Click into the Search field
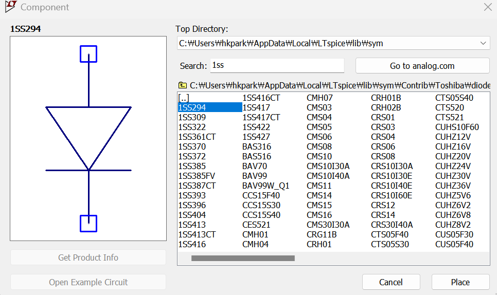The height and width of the screenshot is (295, 497). coord(277,65)
